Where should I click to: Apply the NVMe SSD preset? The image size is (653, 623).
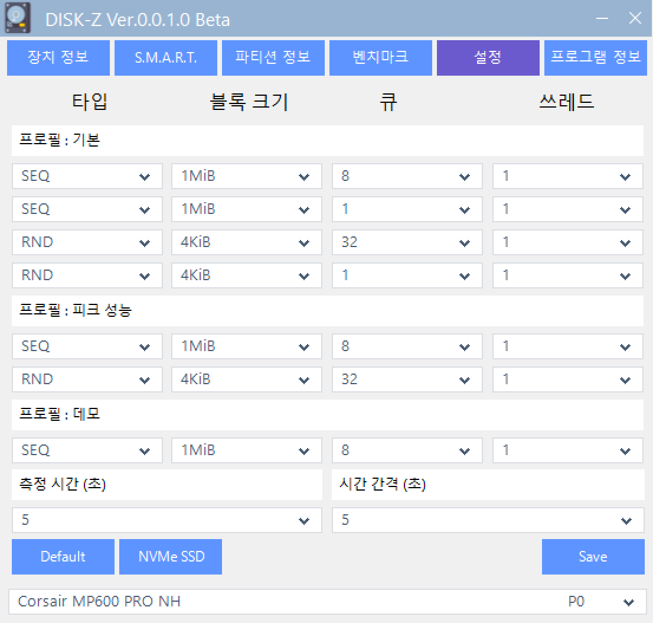pos(170,557)
